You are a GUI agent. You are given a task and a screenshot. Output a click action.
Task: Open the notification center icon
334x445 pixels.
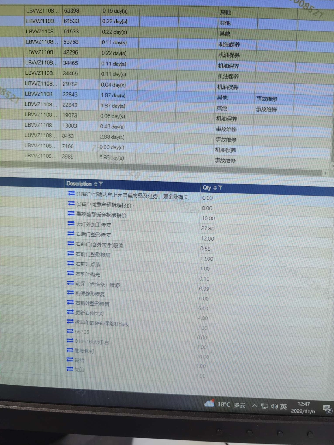327,409
